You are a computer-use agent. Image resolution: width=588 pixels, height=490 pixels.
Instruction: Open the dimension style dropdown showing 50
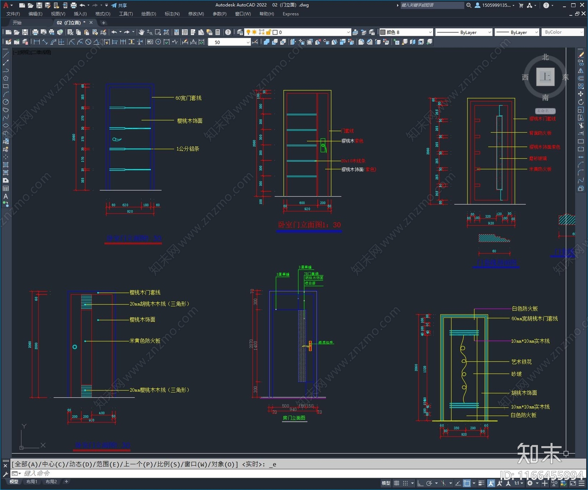tap(229, 42)
